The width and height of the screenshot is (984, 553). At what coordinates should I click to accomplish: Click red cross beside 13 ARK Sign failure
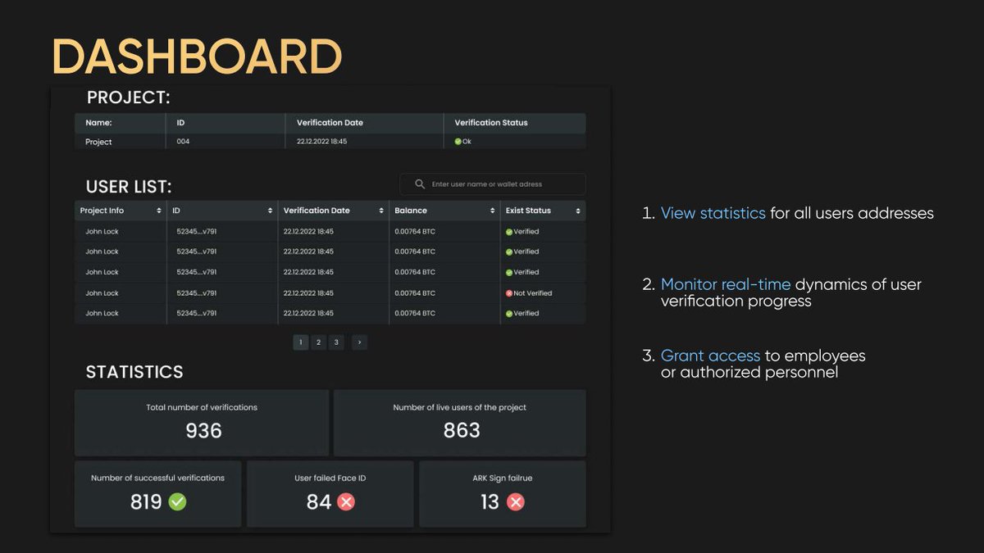coord(515,501)
